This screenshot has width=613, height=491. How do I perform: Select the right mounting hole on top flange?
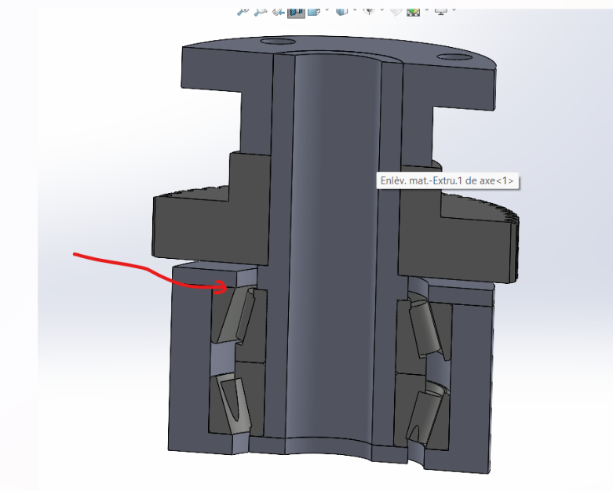pyautogui.click(x=454, y=57)
